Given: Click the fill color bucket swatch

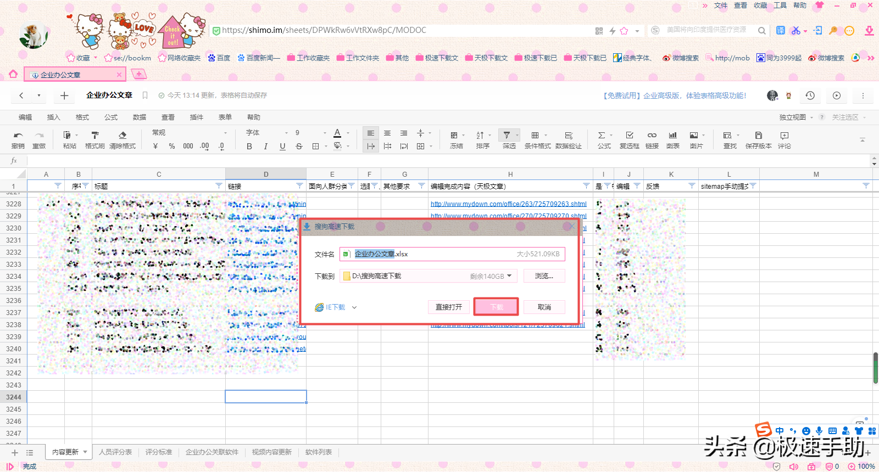Looking at the screenshot, I should pyautogui.click(x=337, y=146).
